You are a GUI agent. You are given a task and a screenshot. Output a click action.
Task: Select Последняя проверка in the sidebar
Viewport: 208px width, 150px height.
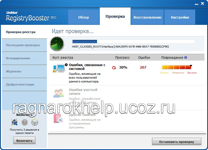click(23, 45)
